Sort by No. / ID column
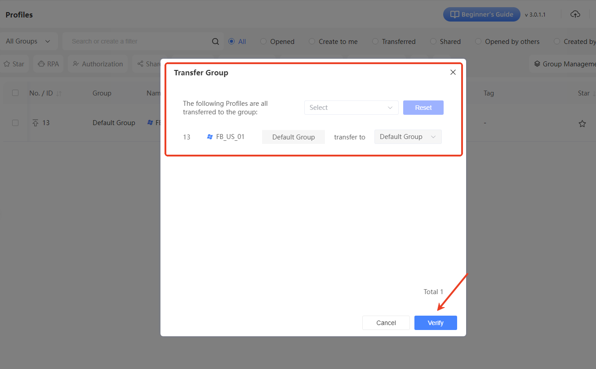596x369 pixels. pos(59,94)
